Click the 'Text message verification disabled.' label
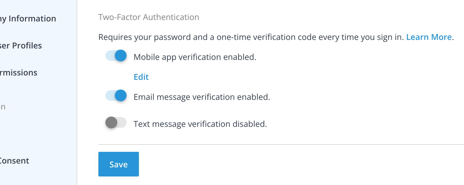The image size is (464, 185). click(200, 124)
